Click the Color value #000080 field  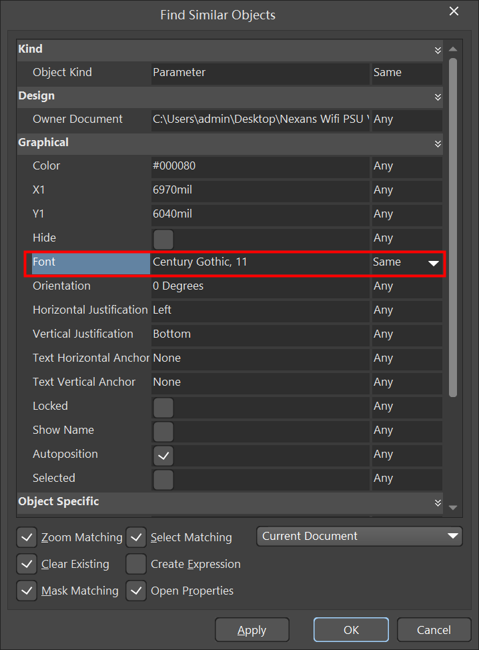(260, 166)
